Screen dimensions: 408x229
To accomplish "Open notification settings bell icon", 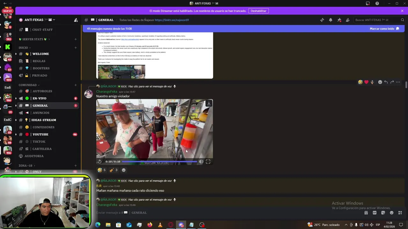I will (331, 20).
